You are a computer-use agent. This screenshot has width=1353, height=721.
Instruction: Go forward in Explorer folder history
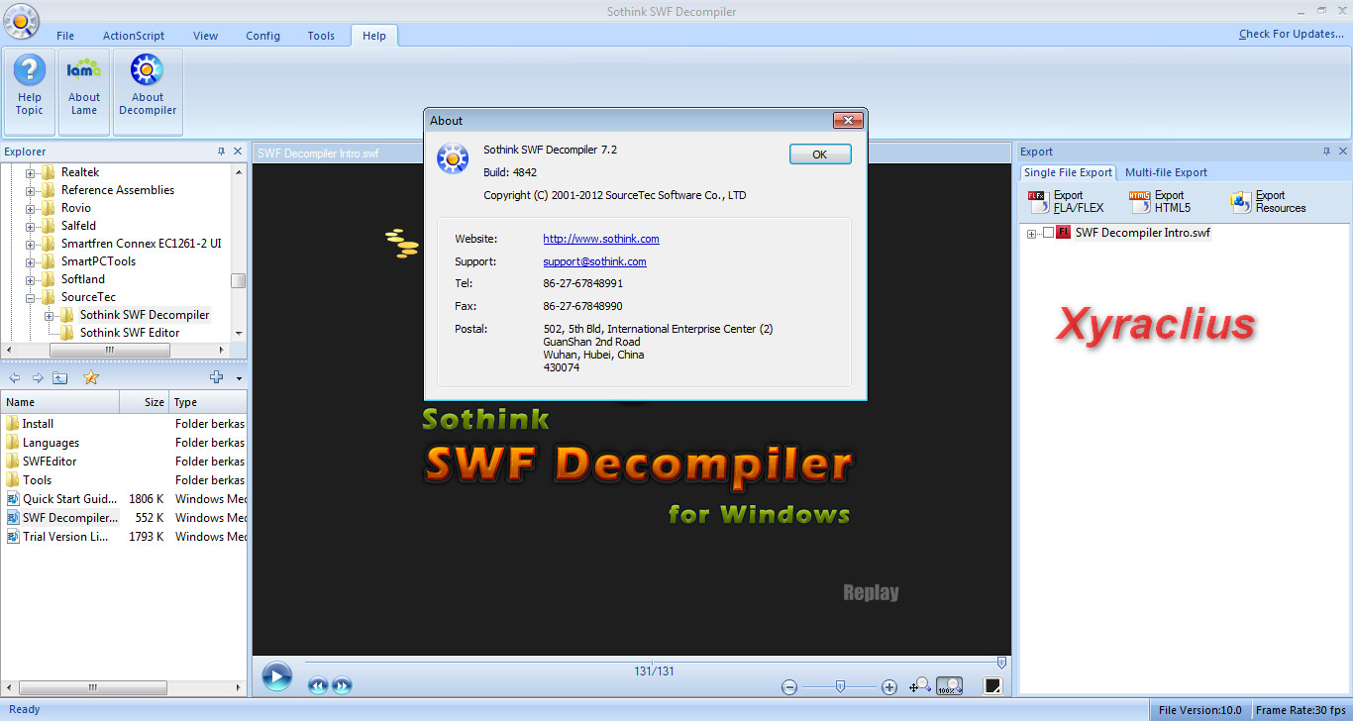[38, 377]
